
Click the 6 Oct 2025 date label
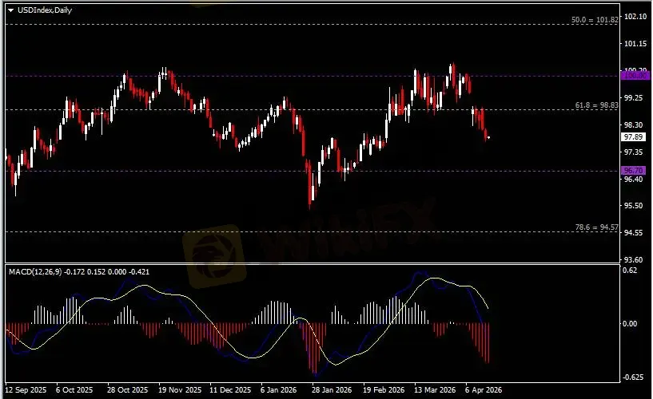74,390
